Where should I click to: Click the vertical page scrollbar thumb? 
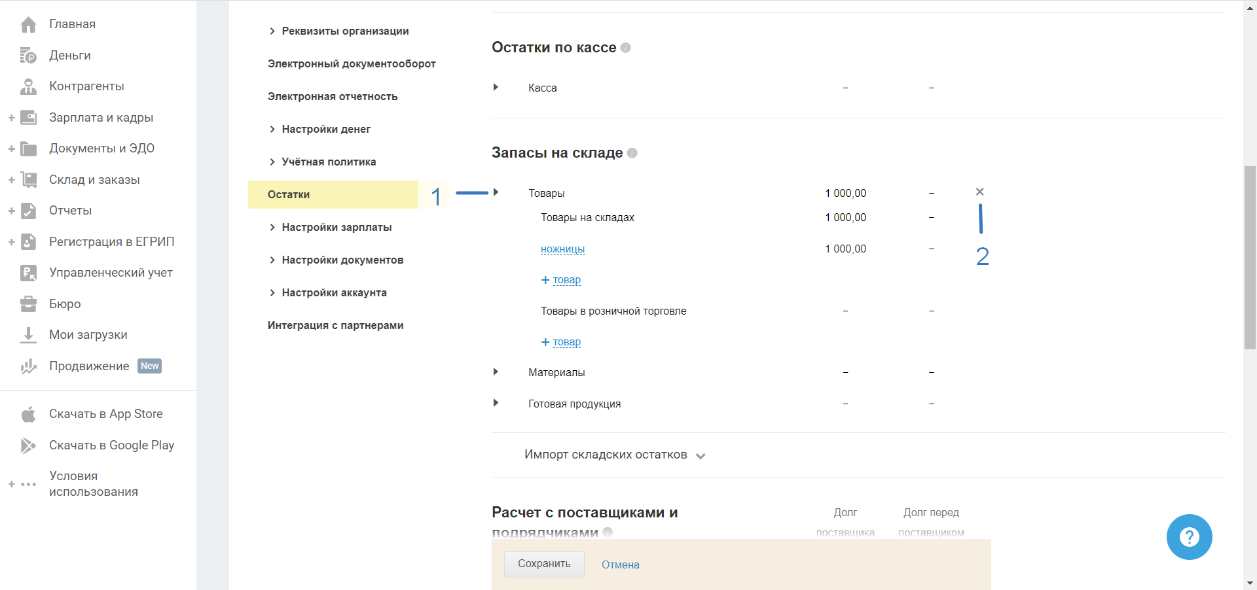(1250, 258)
